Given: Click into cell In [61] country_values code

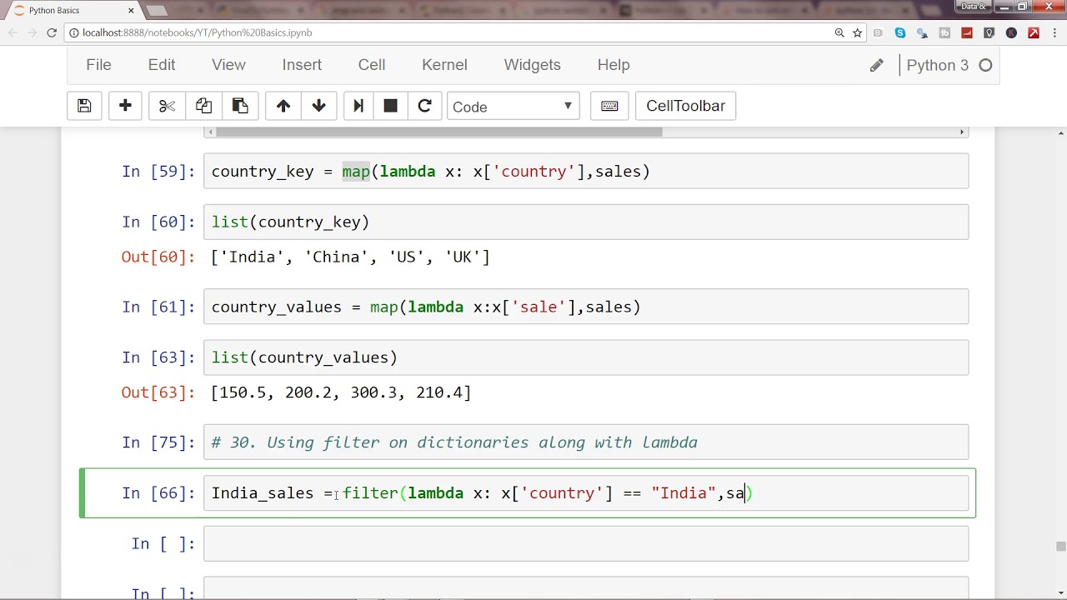Looking at the screenshot, I should 586,307.
